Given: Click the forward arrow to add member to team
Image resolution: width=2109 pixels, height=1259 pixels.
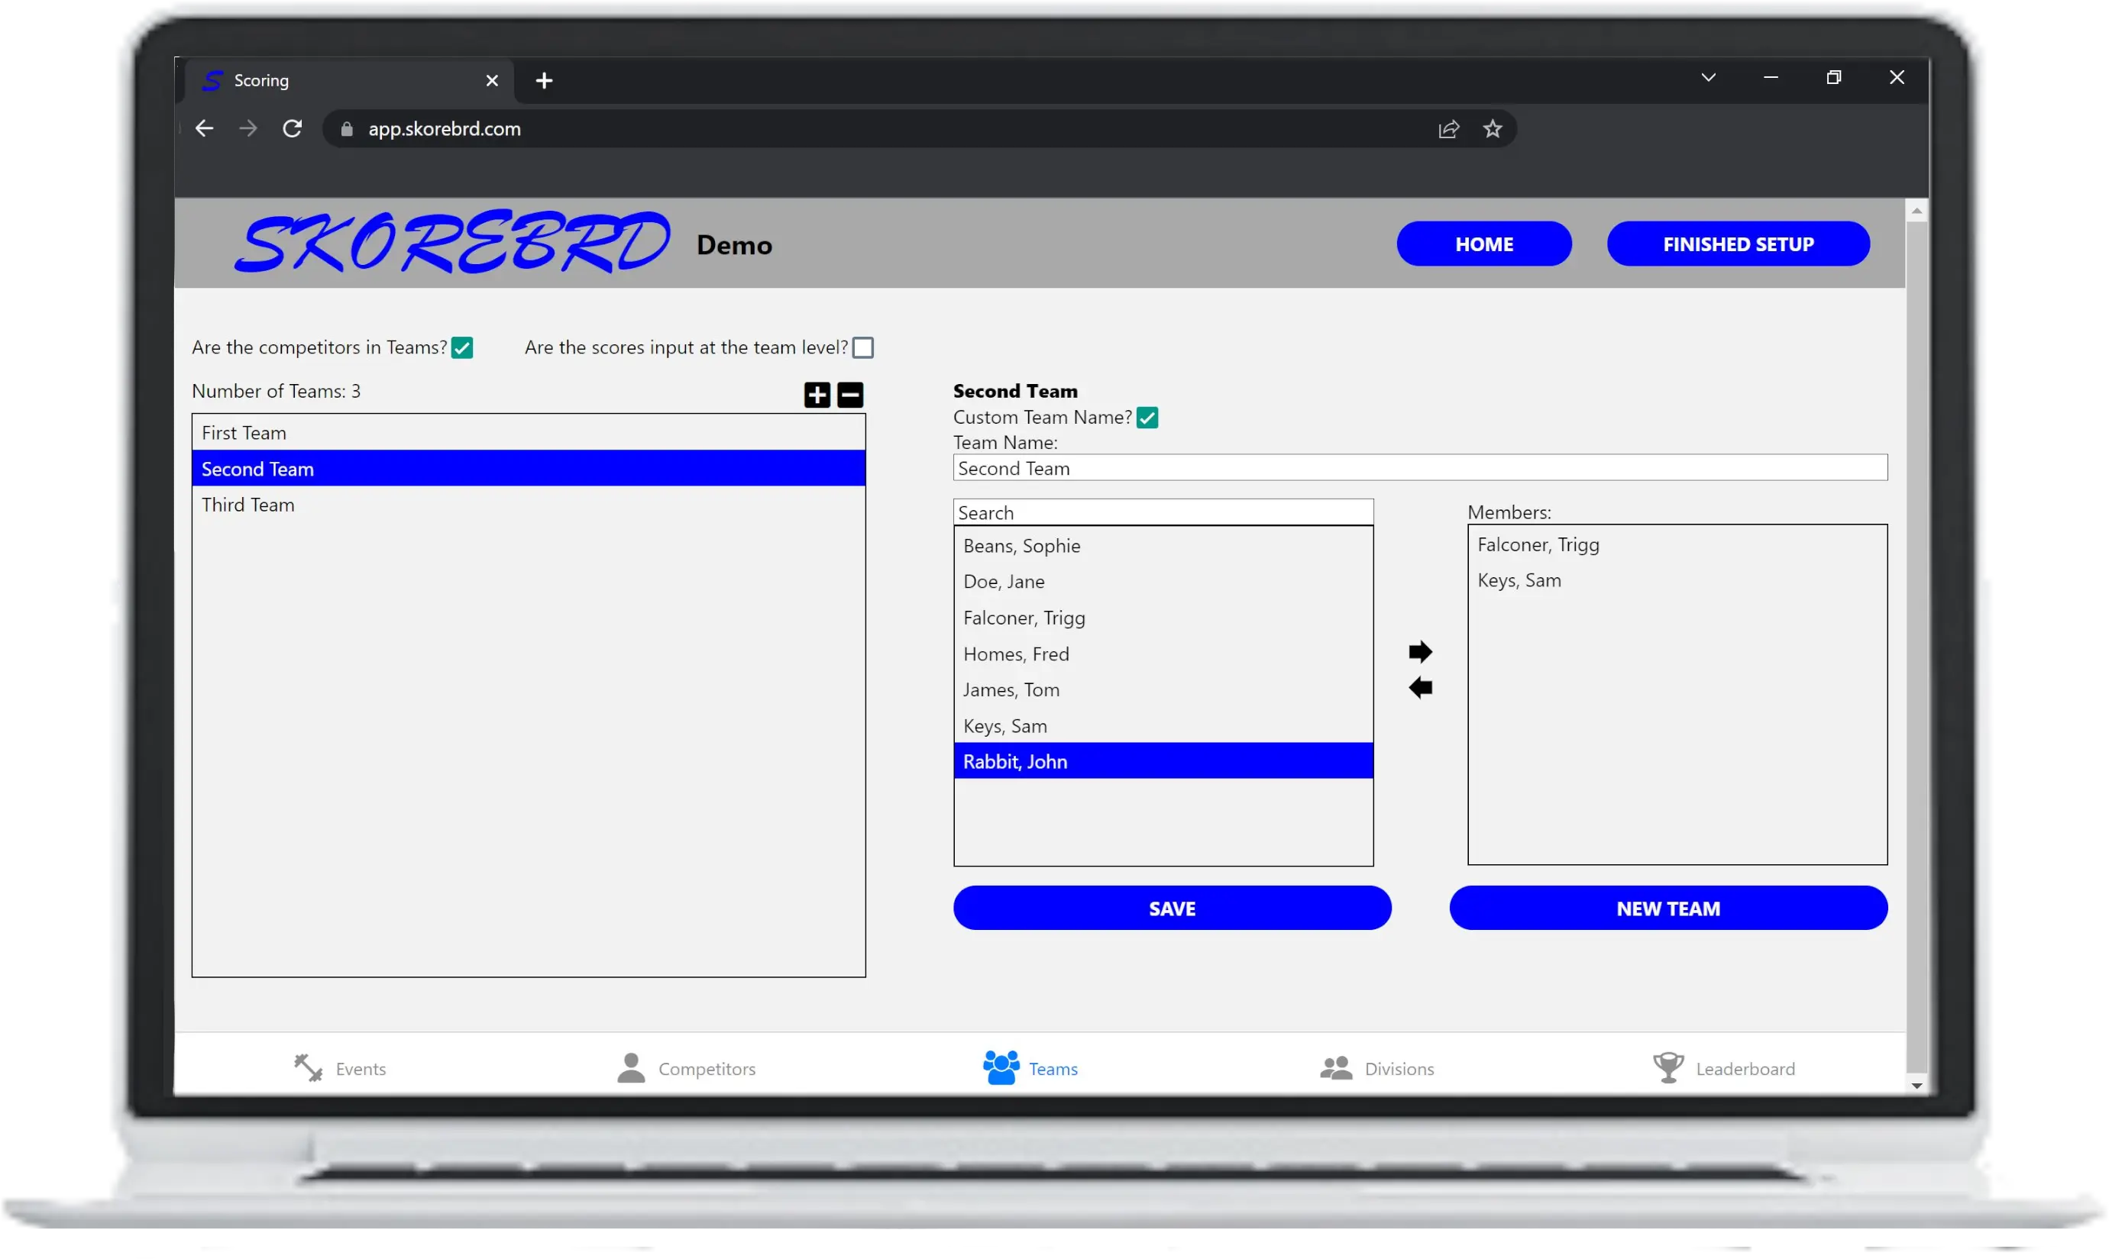Looking at the screenshot, I should point(1419,650).
